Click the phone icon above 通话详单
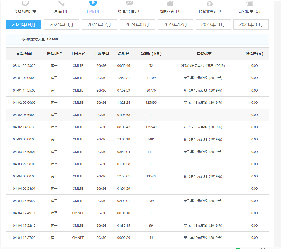Viewport: 281px width, 249px height. 61,3
